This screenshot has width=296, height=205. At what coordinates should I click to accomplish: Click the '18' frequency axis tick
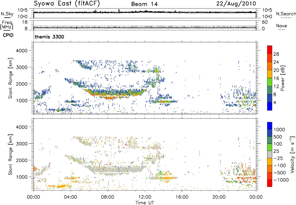25,22
